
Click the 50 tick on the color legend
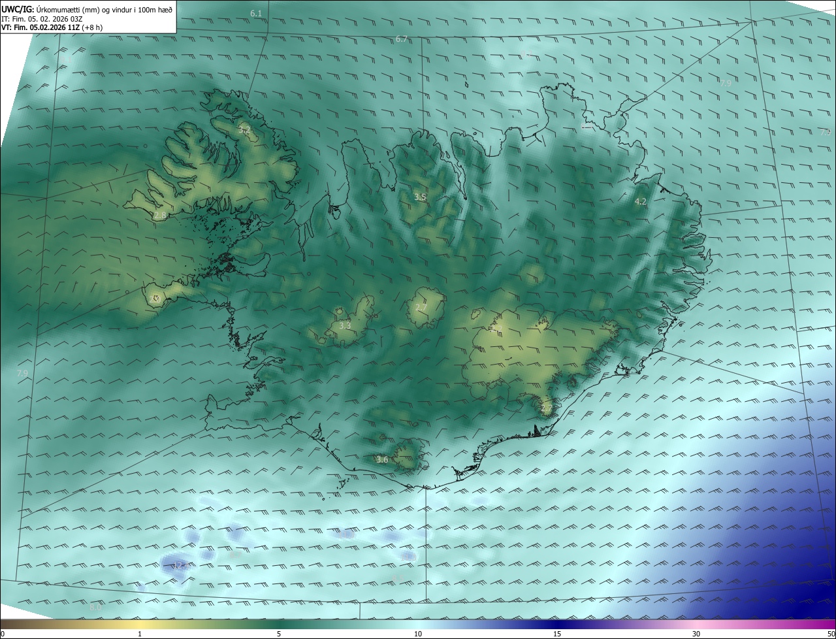coord(831,634)
